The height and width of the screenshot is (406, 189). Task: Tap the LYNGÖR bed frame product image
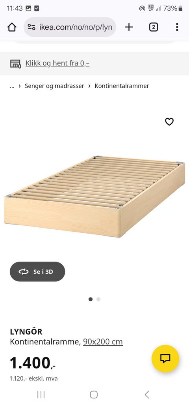(94, 196)
